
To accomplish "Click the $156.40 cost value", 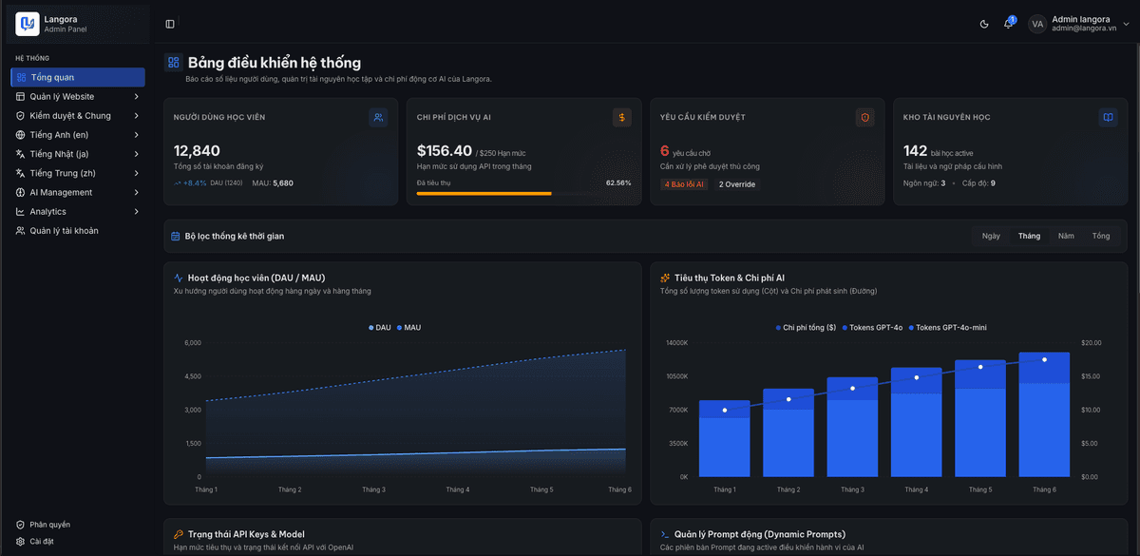I will (445, 150).
